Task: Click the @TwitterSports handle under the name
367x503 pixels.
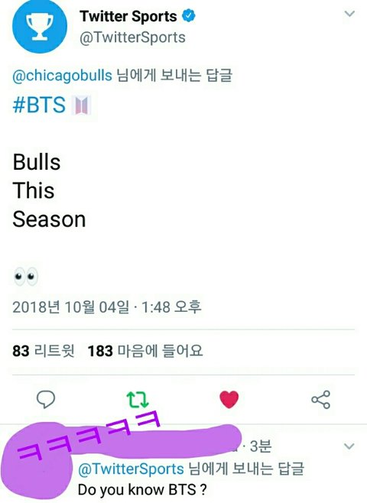Action: pos(132,37)
